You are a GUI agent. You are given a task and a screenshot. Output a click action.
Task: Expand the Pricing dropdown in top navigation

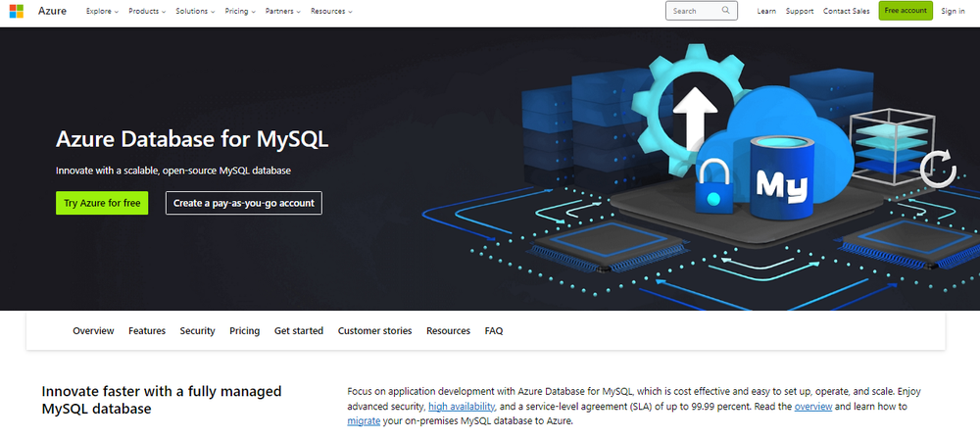[x=240, y=11]
